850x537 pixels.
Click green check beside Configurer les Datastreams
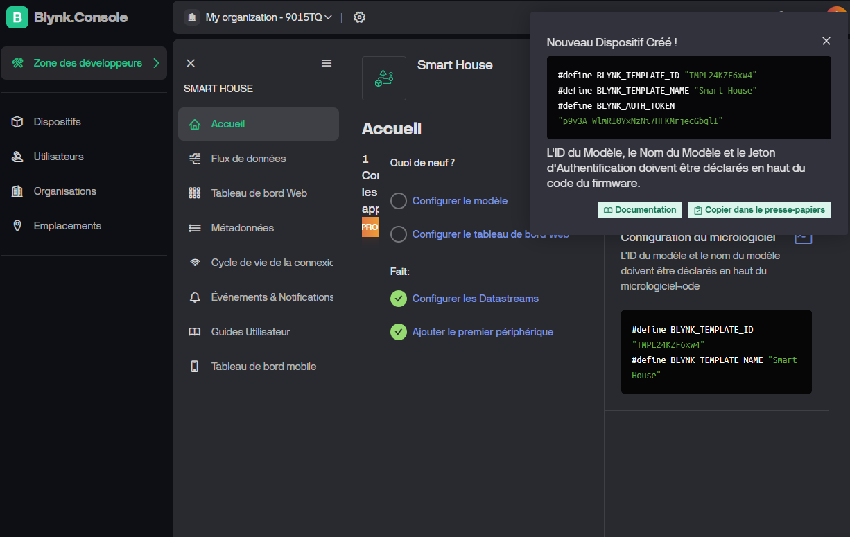(399, 299)
